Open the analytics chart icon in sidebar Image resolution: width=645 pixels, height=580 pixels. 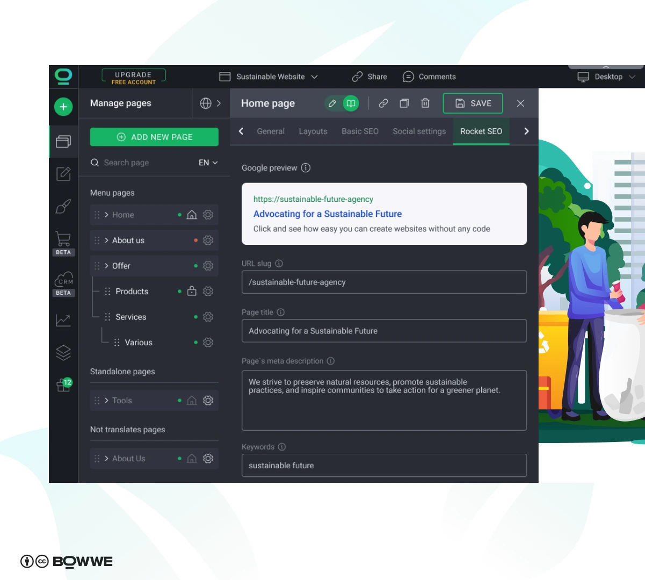[x=63, y=320]
